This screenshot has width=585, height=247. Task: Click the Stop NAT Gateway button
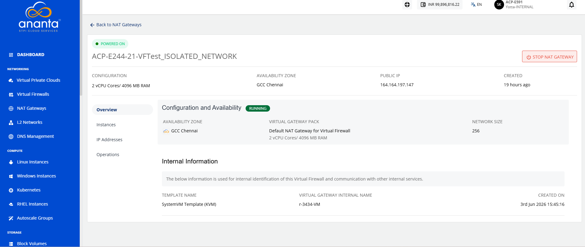550,57
